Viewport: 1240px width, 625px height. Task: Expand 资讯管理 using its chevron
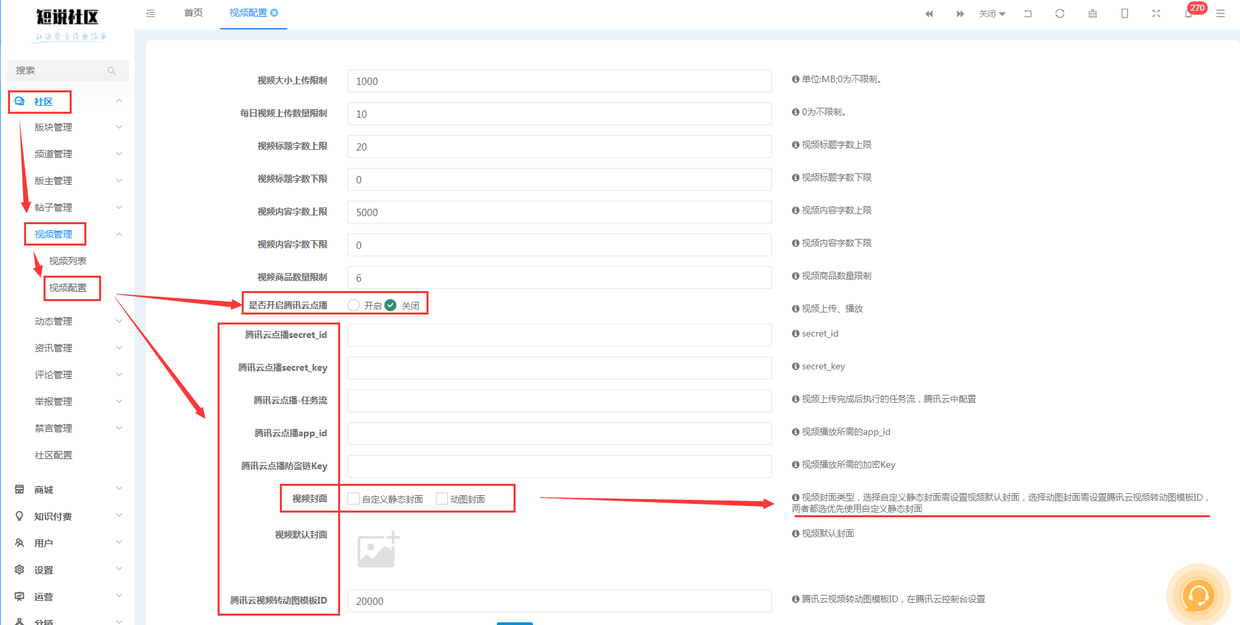pos(119,348)
